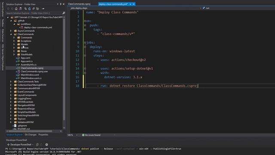Select ClassCommands.csproj in the tree

tap(32, 68)
